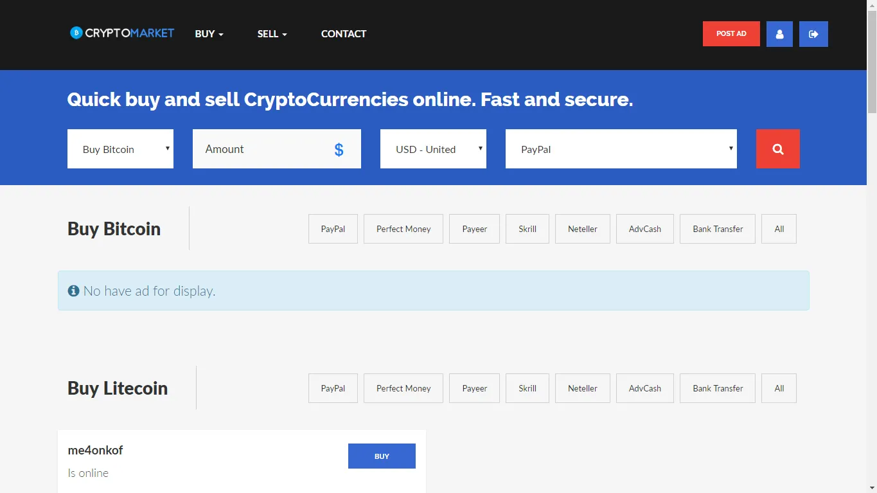Open the Buy Bitcoin dropdown selector
Viewport: 877px width, 493px height.
120,149
